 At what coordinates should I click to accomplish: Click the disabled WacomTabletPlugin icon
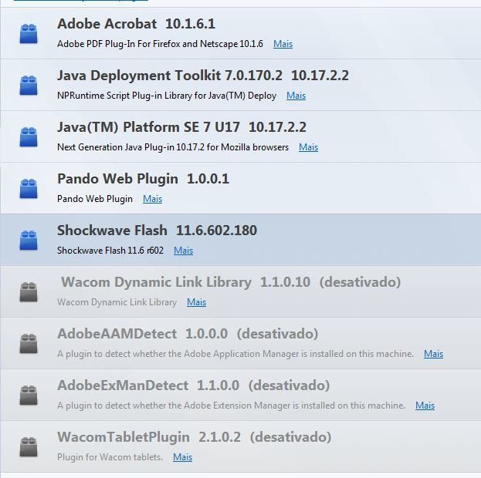click(29, 446)
